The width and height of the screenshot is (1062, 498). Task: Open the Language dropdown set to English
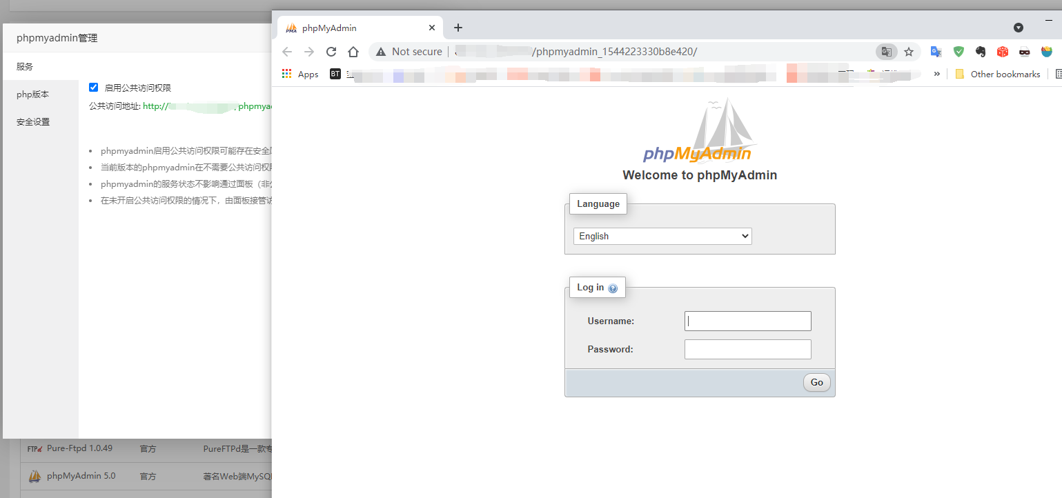click(x=662, y=236)
